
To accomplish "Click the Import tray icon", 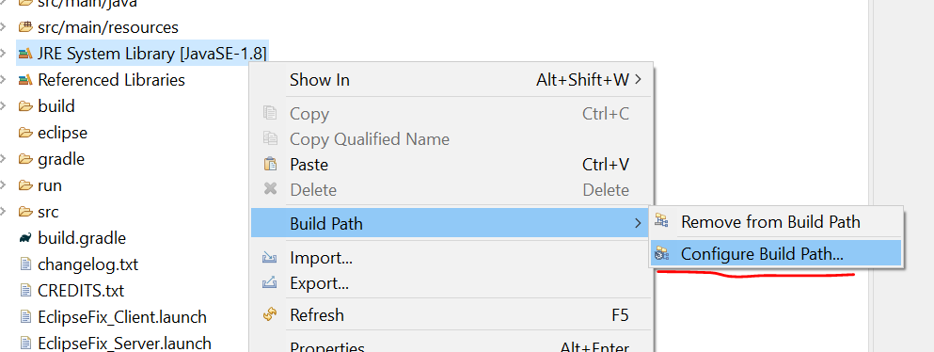I will click(271, 258).
